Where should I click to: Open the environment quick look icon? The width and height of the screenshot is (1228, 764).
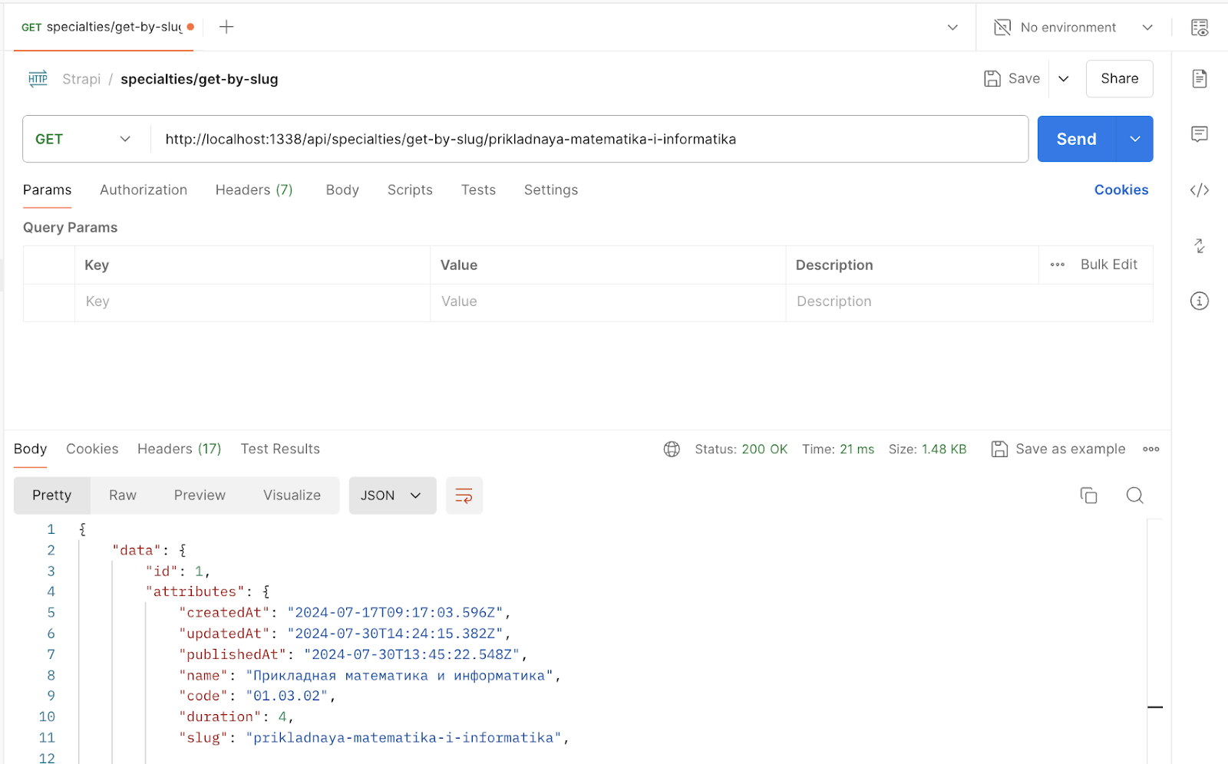1200,28
